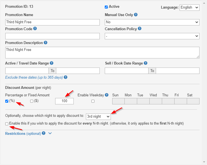
Task: Enable the every N-th night checkbox
Action: pyautogui.click(x=7, y=124)
